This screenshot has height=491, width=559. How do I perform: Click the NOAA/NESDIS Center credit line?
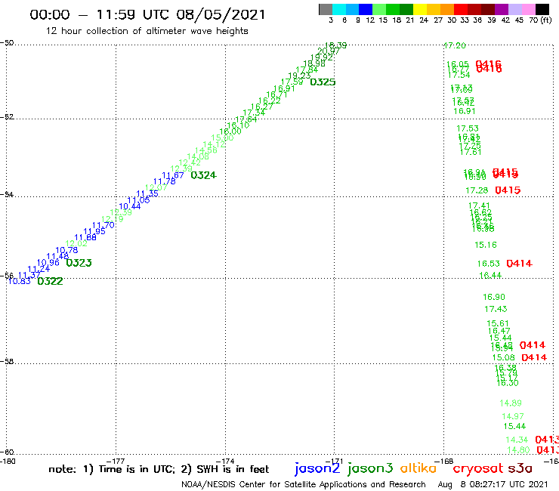coord(304,484)
